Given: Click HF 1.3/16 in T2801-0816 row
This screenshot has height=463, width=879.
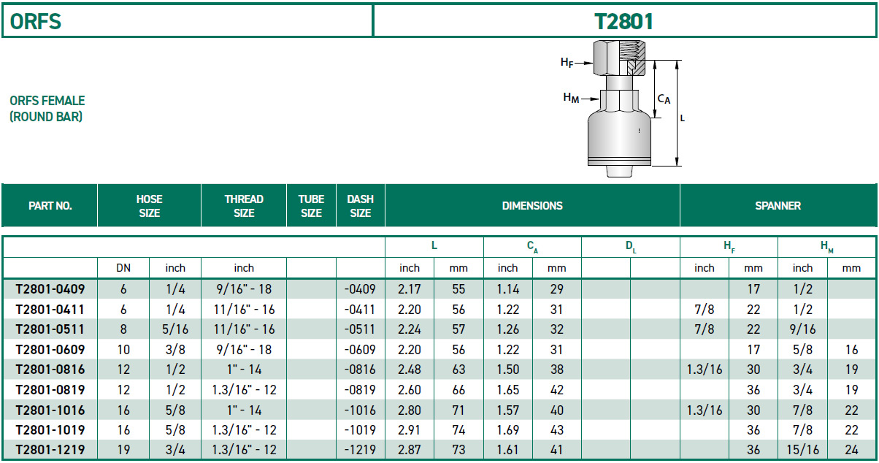Looking at the screenshot, I should 705,370.
